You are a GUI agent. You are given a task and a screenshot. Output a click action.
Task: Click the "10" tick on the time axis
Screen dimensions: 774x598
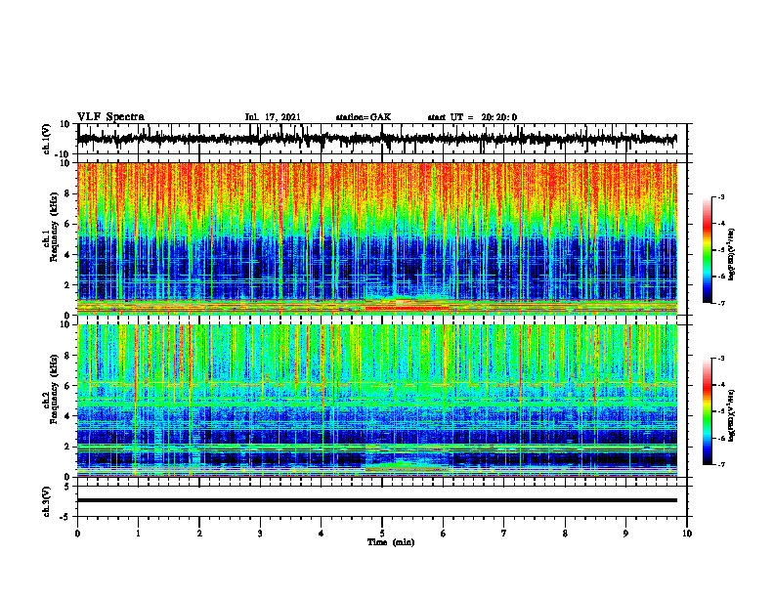[x=687, y=534]
